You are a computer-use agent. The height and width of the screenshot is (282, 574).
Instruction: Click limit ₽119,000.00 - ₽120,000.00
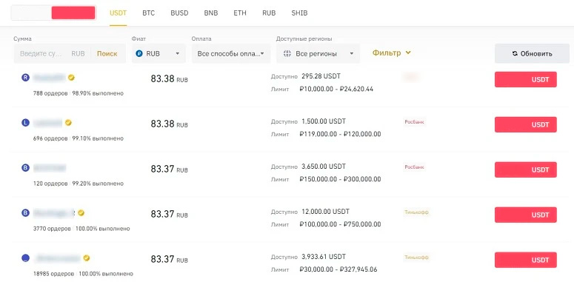point(340,134)
